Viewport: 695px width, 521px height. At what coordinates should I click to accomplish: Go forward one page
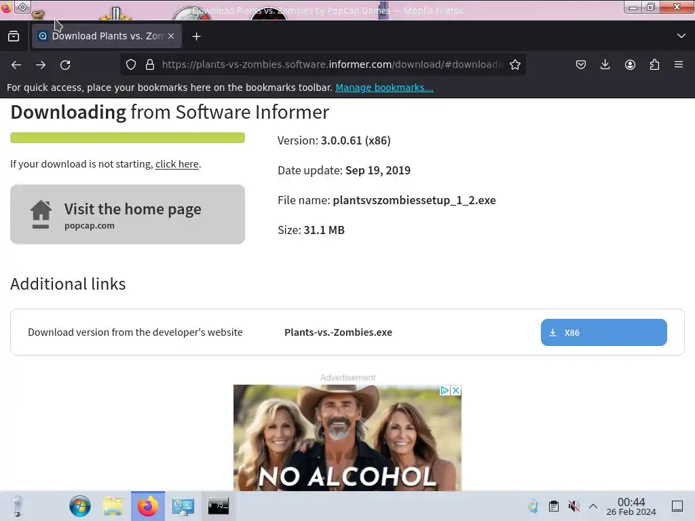[x=41, y=65]
